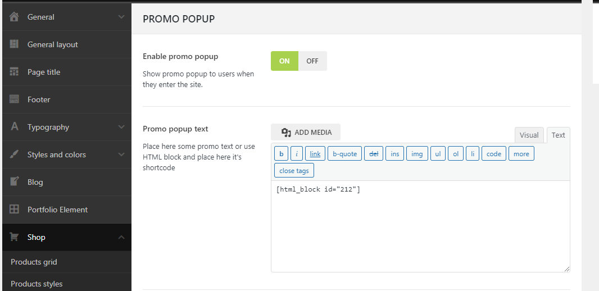Click the Page title icon
The image size is (599, 291).
(14, 72)
